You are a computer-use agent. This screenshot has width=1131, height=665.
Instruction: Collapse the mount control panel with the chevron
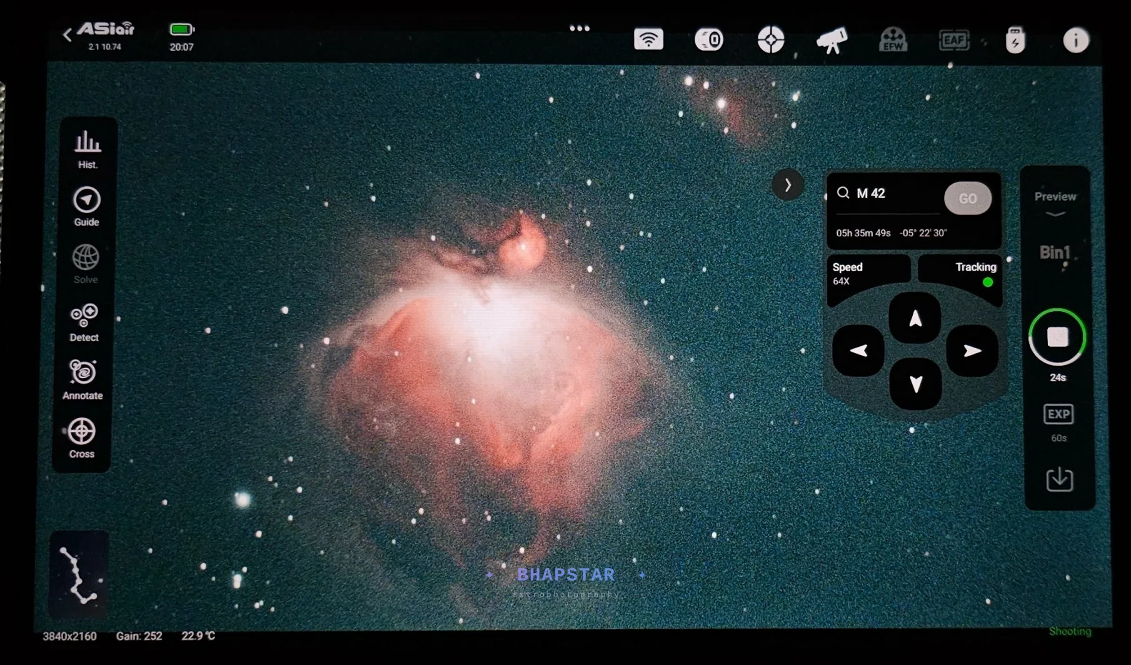click(788, 185)
